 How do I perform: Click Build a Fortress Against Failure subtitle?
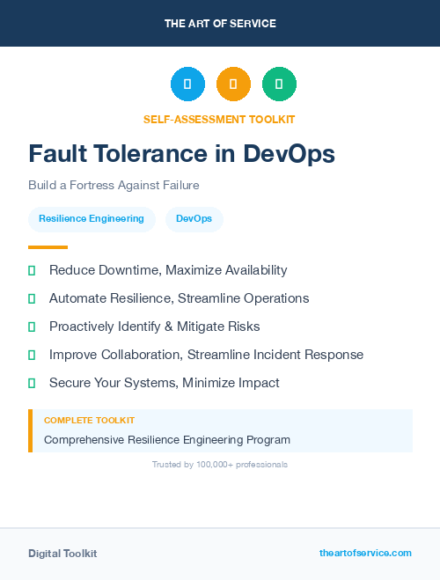pos(114,185)
